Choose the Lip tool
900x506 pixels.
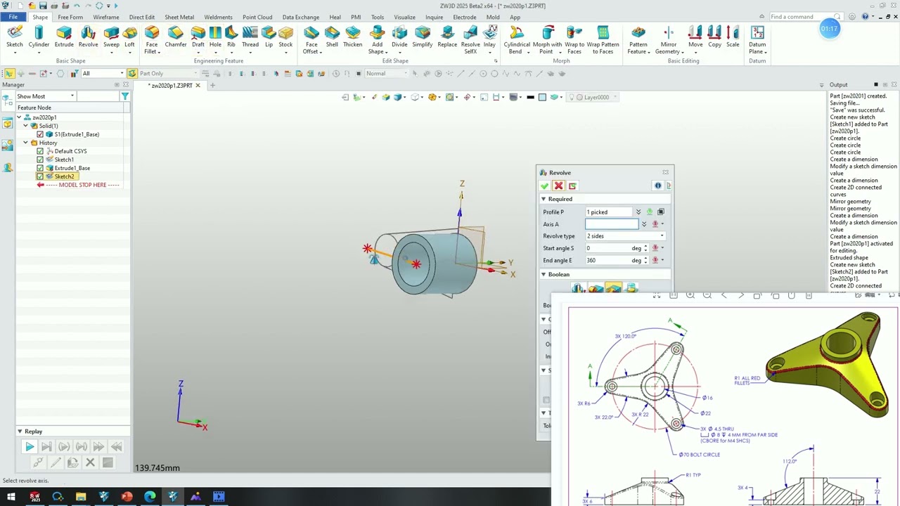coord(269,37)
